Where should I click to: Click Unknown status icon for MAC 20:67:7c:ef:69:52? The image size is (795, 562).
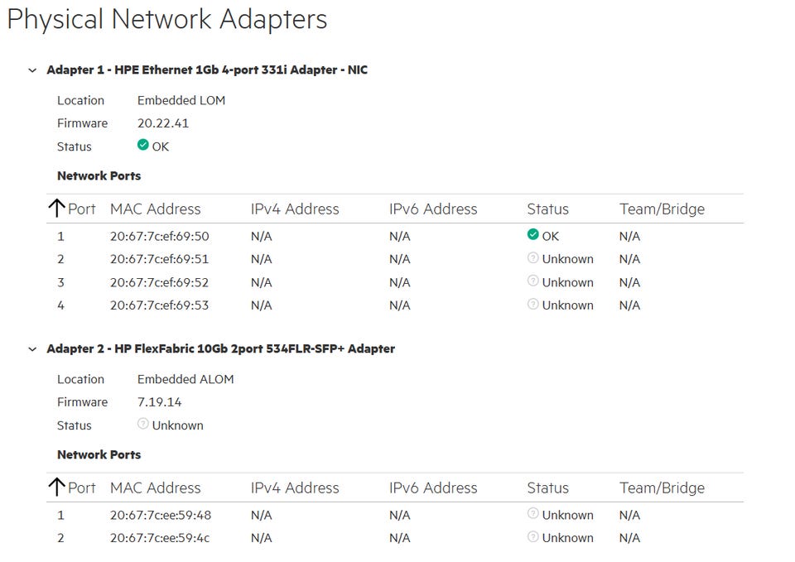(532, 281)
